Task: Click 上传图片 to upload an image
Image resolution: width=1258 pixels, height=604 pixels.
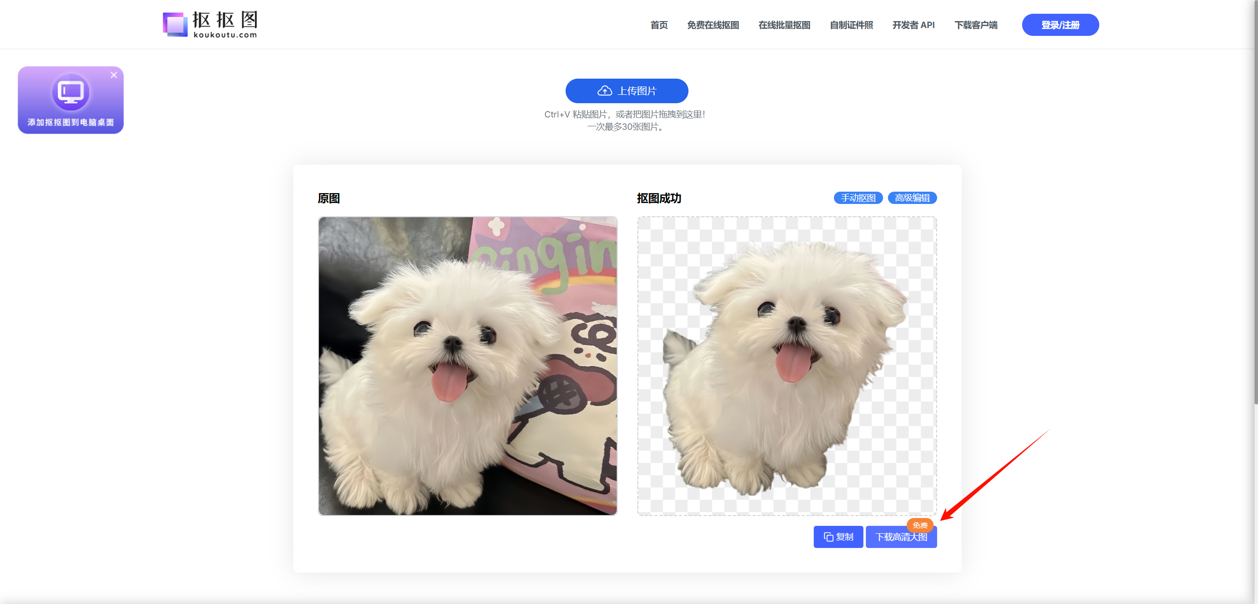Action: 627,90
